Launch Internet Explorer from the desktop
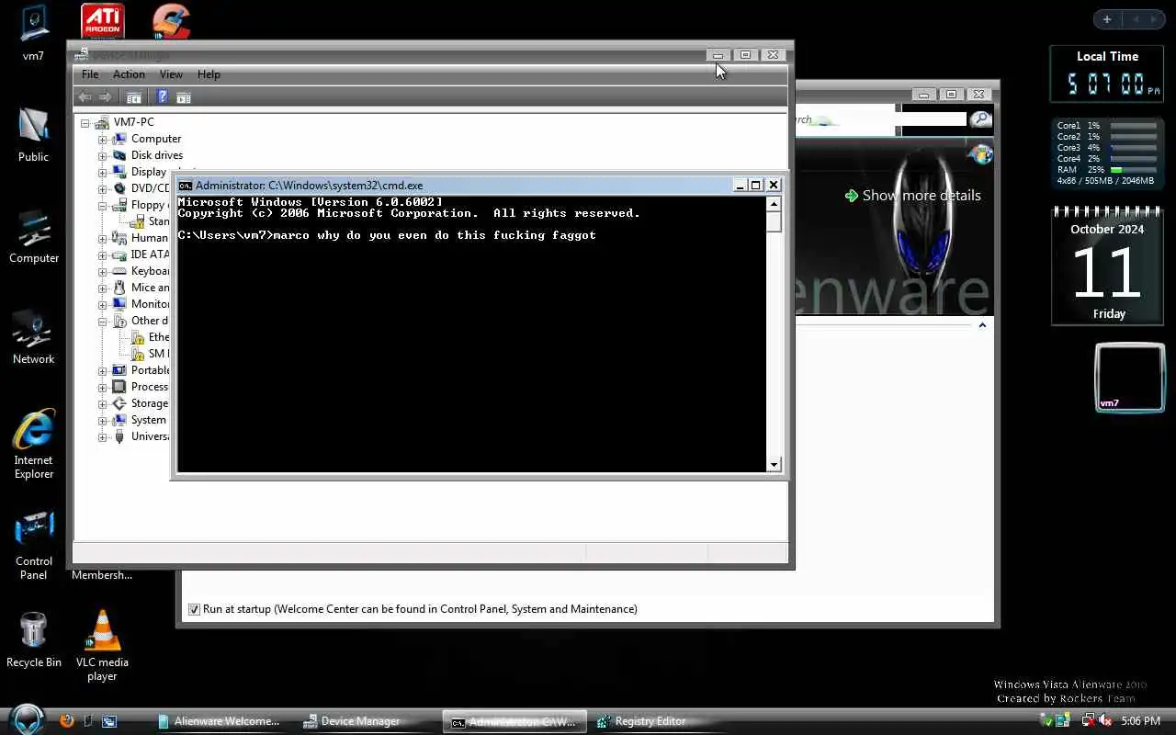 coord(34,445)
